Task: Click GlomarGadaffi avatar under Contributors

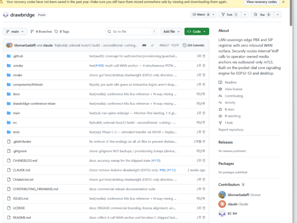Action: click(222, 195)
